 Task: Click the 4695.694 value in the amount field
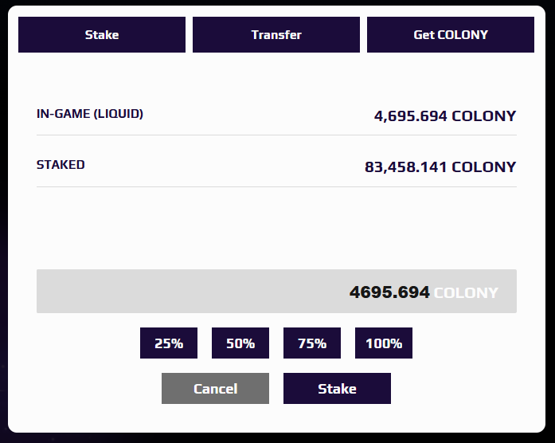(389, 292)
